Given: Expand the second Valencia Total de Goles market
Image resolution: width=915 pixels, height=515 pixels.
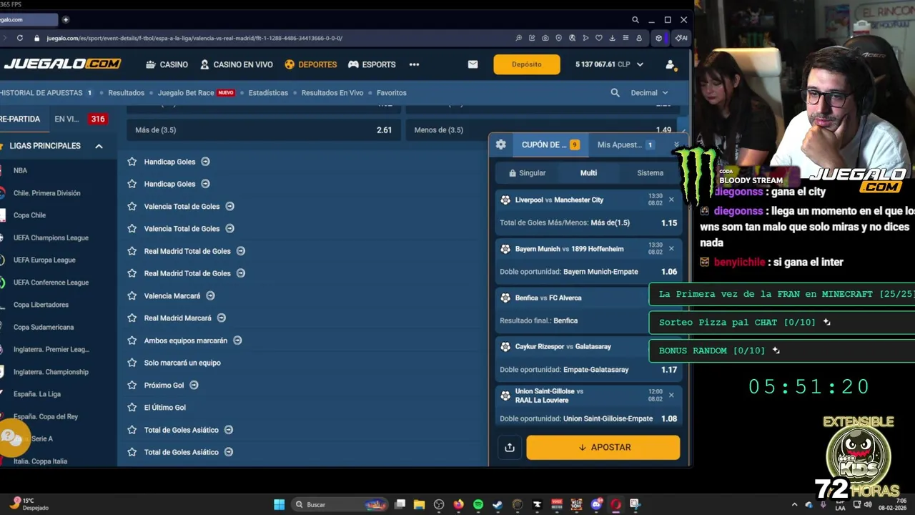Looking at the screenshot, I should coord(229,229).
